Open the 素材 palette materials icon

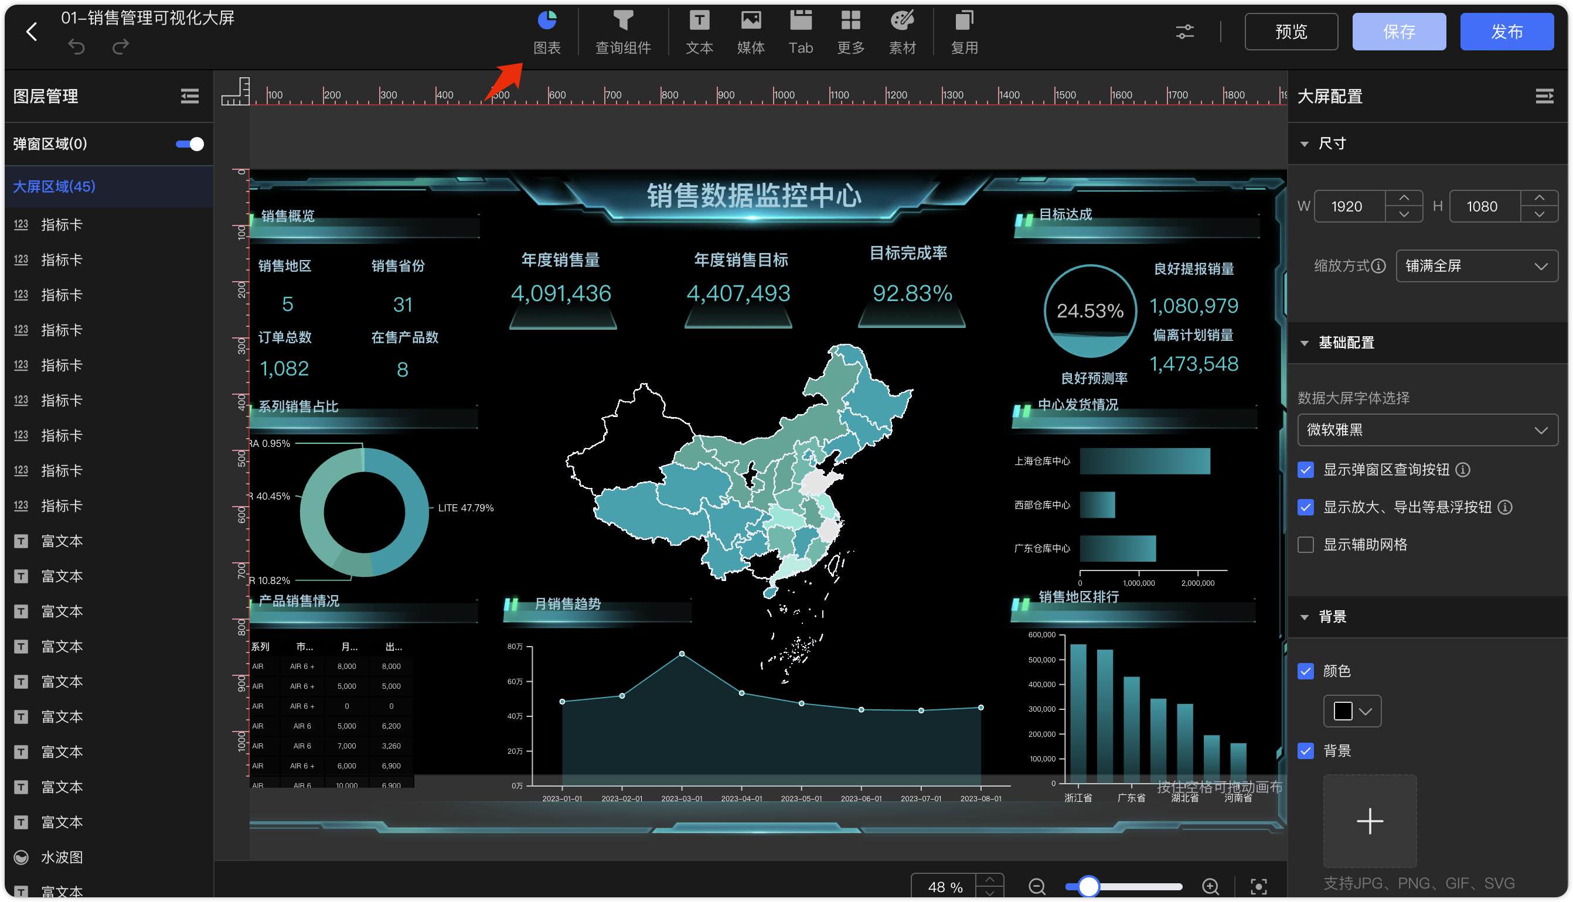click(902, 21)
